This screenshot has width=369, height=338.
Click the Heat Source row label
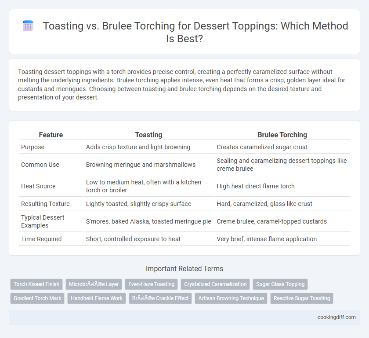point(38,186)
